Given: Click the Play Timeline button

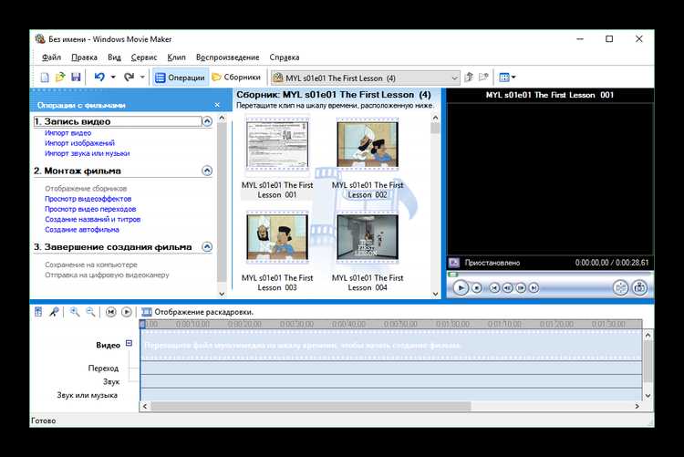Looking at the screenshot, I should coord(127,312).
